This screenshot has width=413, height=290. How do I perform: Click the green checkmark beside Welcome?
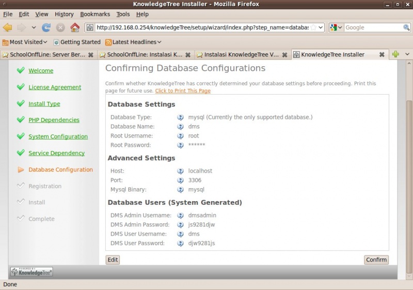coord(21,70)
